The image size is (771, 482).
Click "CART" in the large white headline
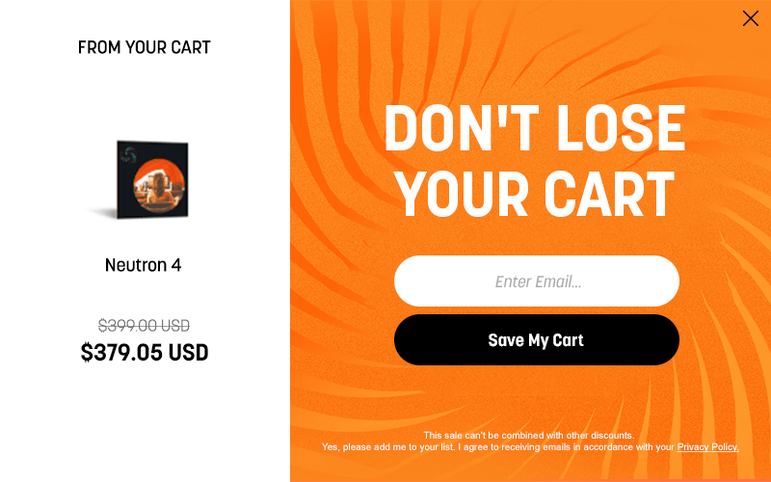tap(609, 194)
